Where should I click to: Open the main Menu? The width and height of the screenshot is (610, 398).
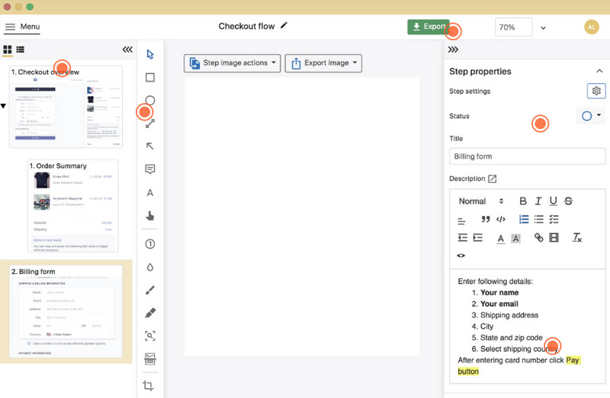point(22,27)
